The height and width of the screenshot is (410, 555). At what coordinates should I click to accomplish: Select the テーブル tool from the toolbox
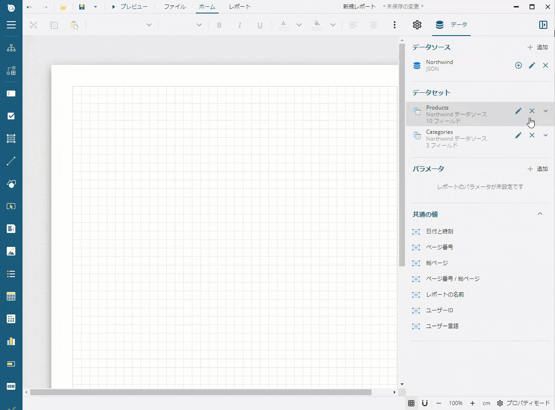11,296
